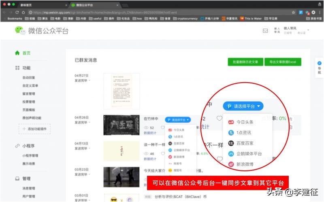Open the cryptocurrency bookmarks folder

coord(185,19)
